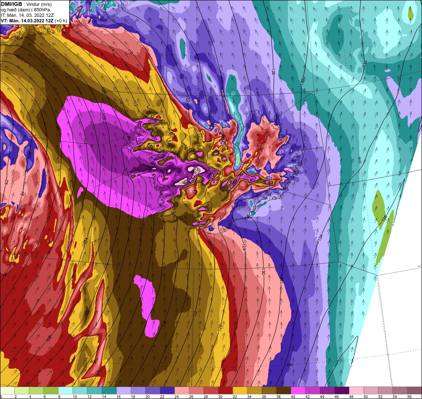Click the 'IT: Mán. 14. 03. 2022 12Z' line
Viewport: 422px width, 399px height.
click(x=28, y=15)
